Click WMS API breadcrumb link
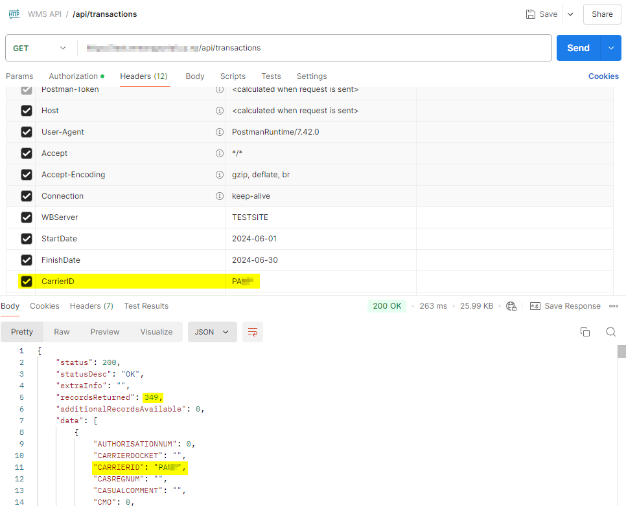This screenshot has height=506, width=626. 44,14
